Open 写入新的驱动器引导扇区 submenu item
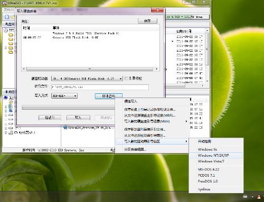 coord(152,141)
